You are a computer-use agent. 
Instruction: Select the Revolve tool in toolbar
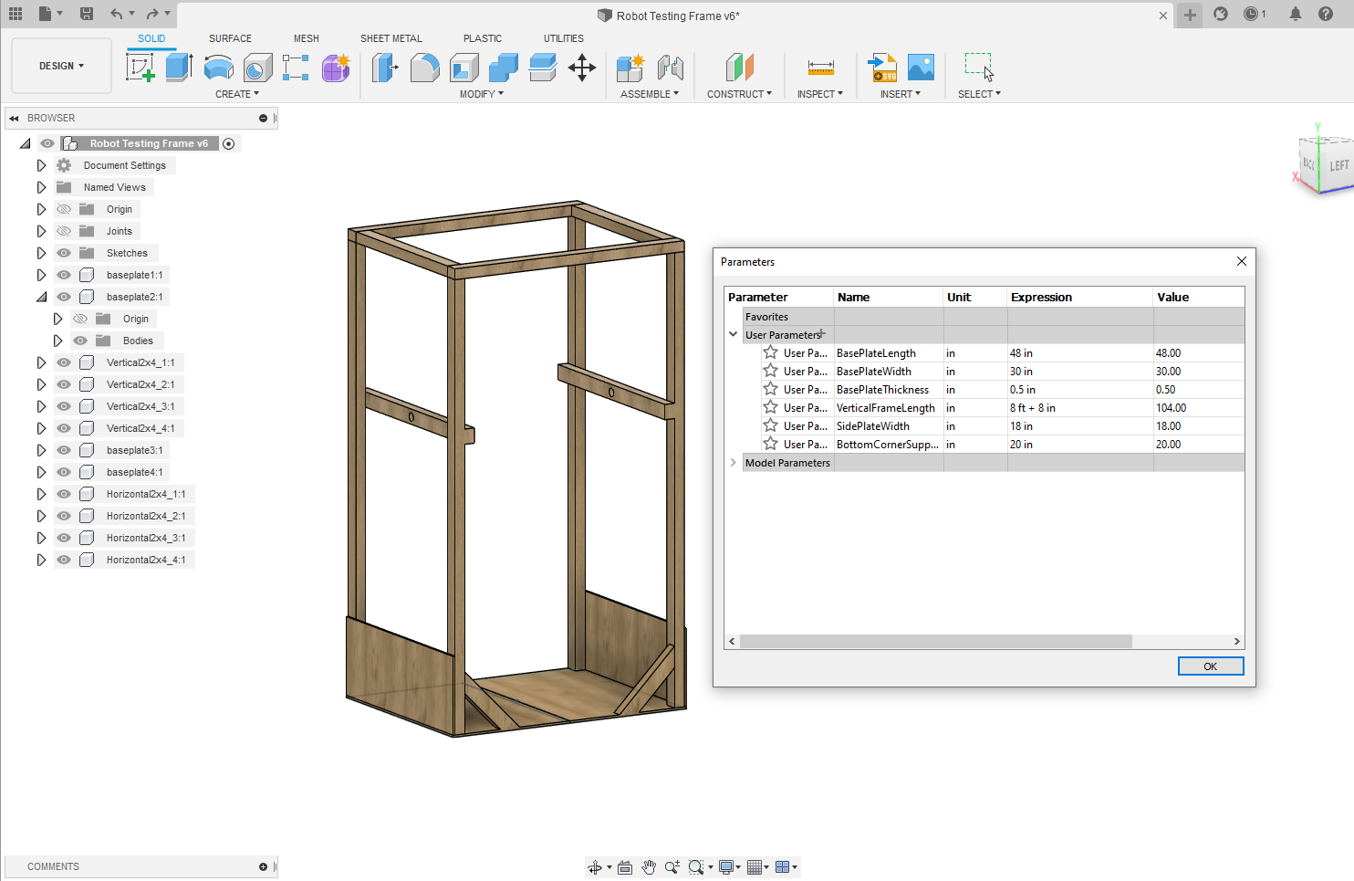(x=218, y=68)
